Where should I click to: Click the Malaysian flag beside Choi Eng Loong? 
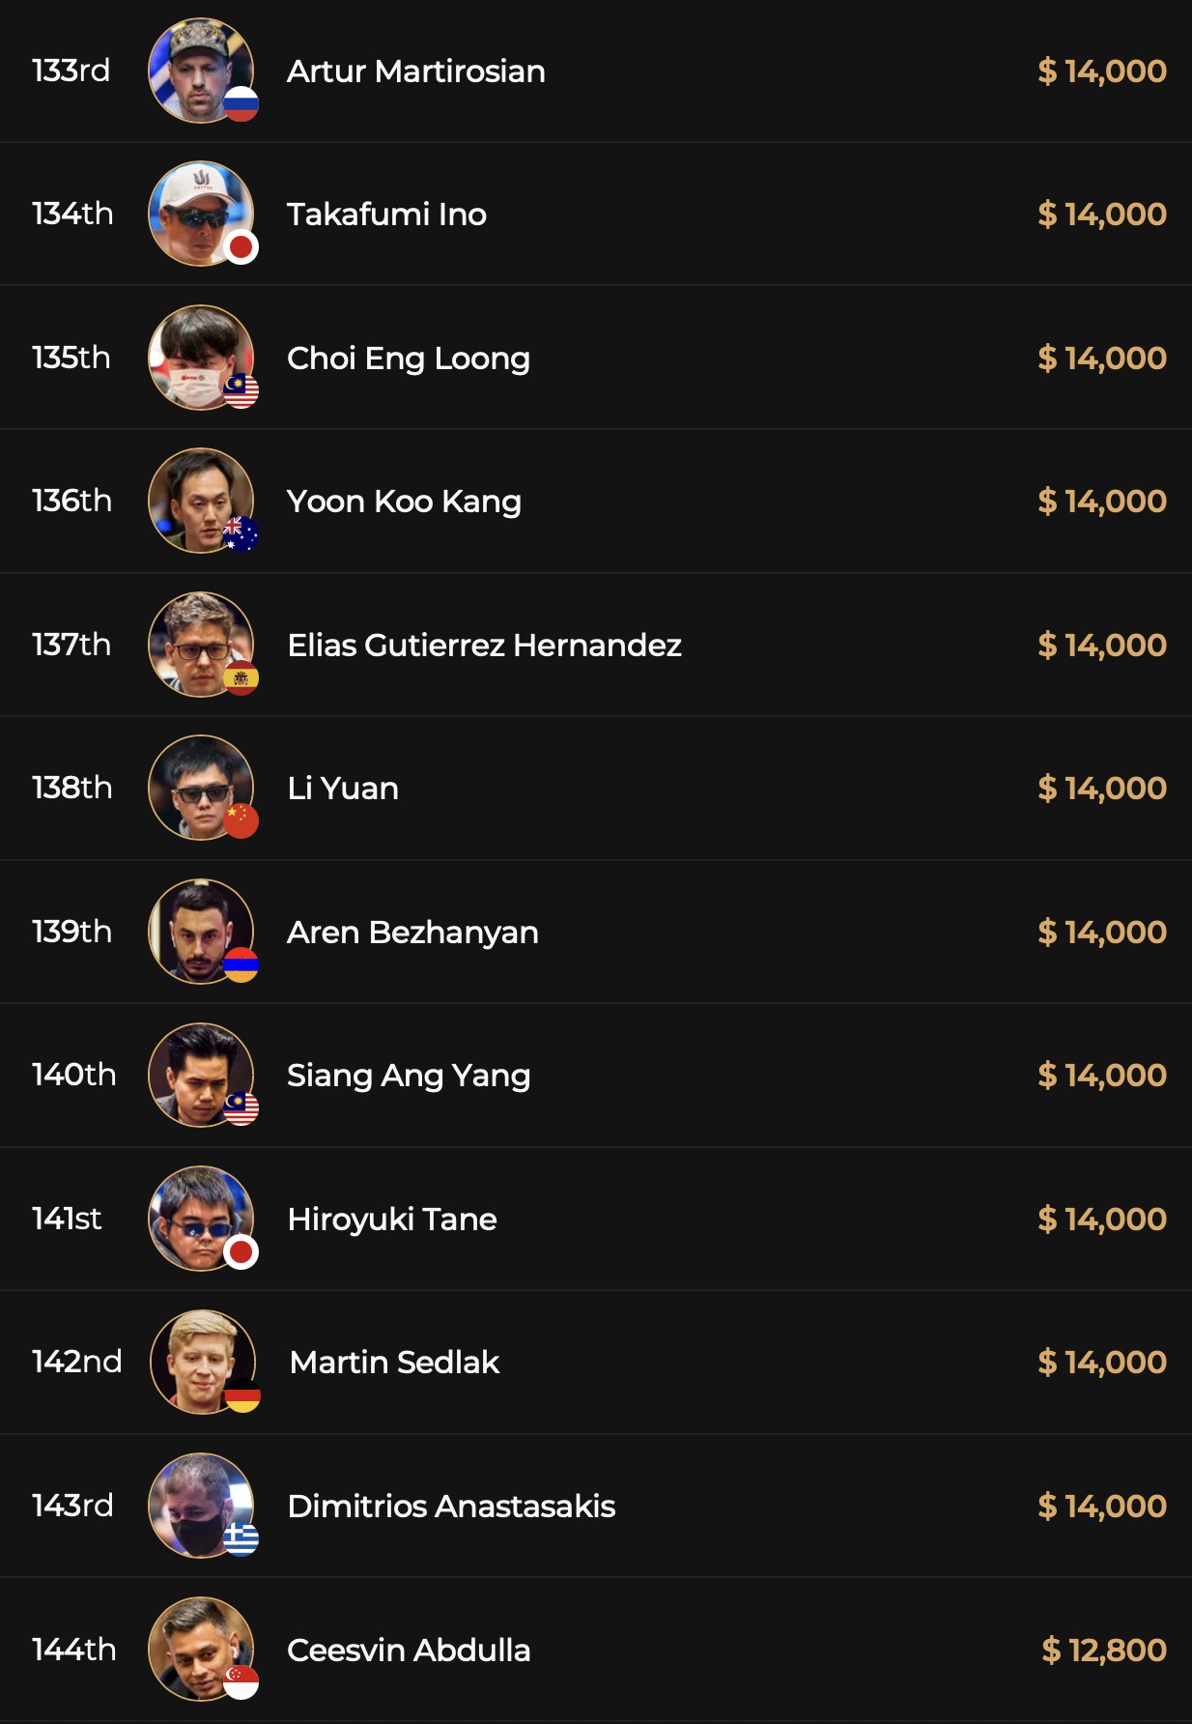(x=241, y=390)
